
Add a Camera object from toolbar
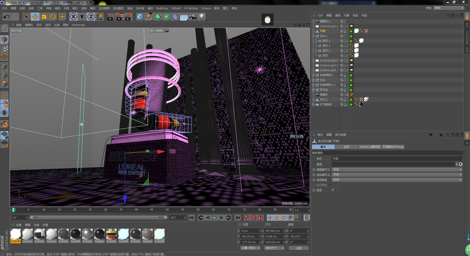(193, 17)
